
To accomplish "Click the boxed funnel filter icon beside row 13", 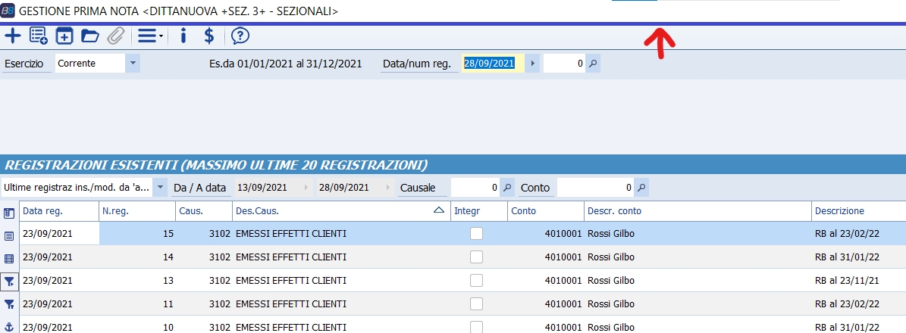I will [x=9, y=281].
